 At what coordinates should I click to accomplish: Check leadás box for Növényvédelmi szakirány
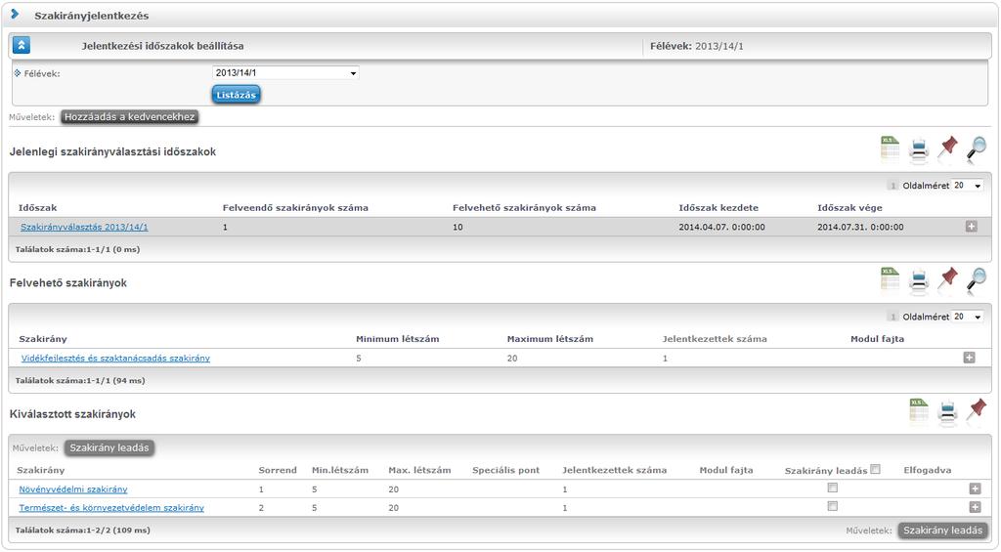[x=833, y=488]
